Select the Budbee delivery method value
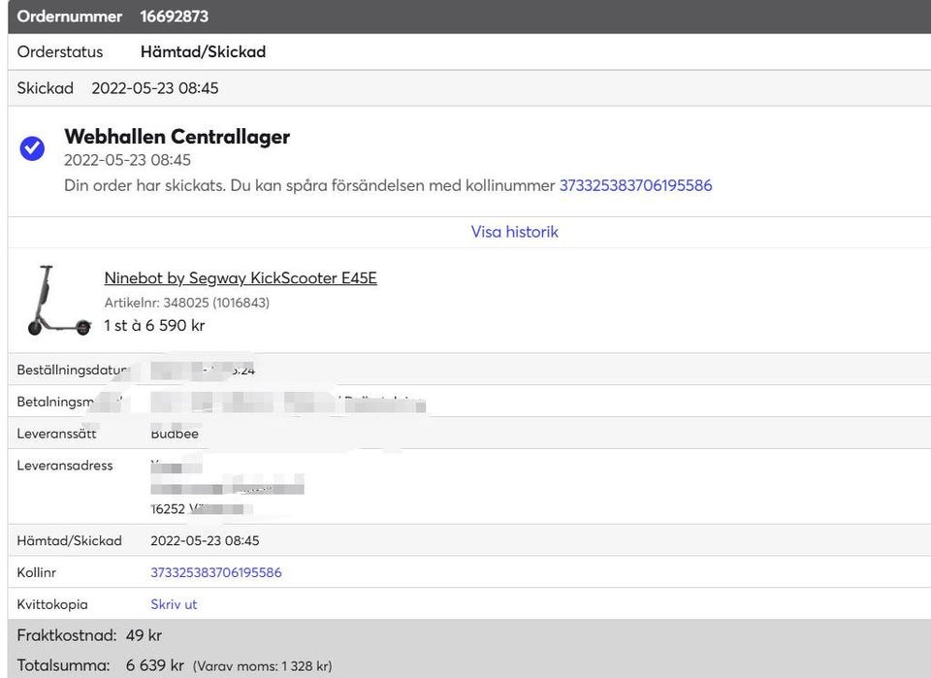 175,434
